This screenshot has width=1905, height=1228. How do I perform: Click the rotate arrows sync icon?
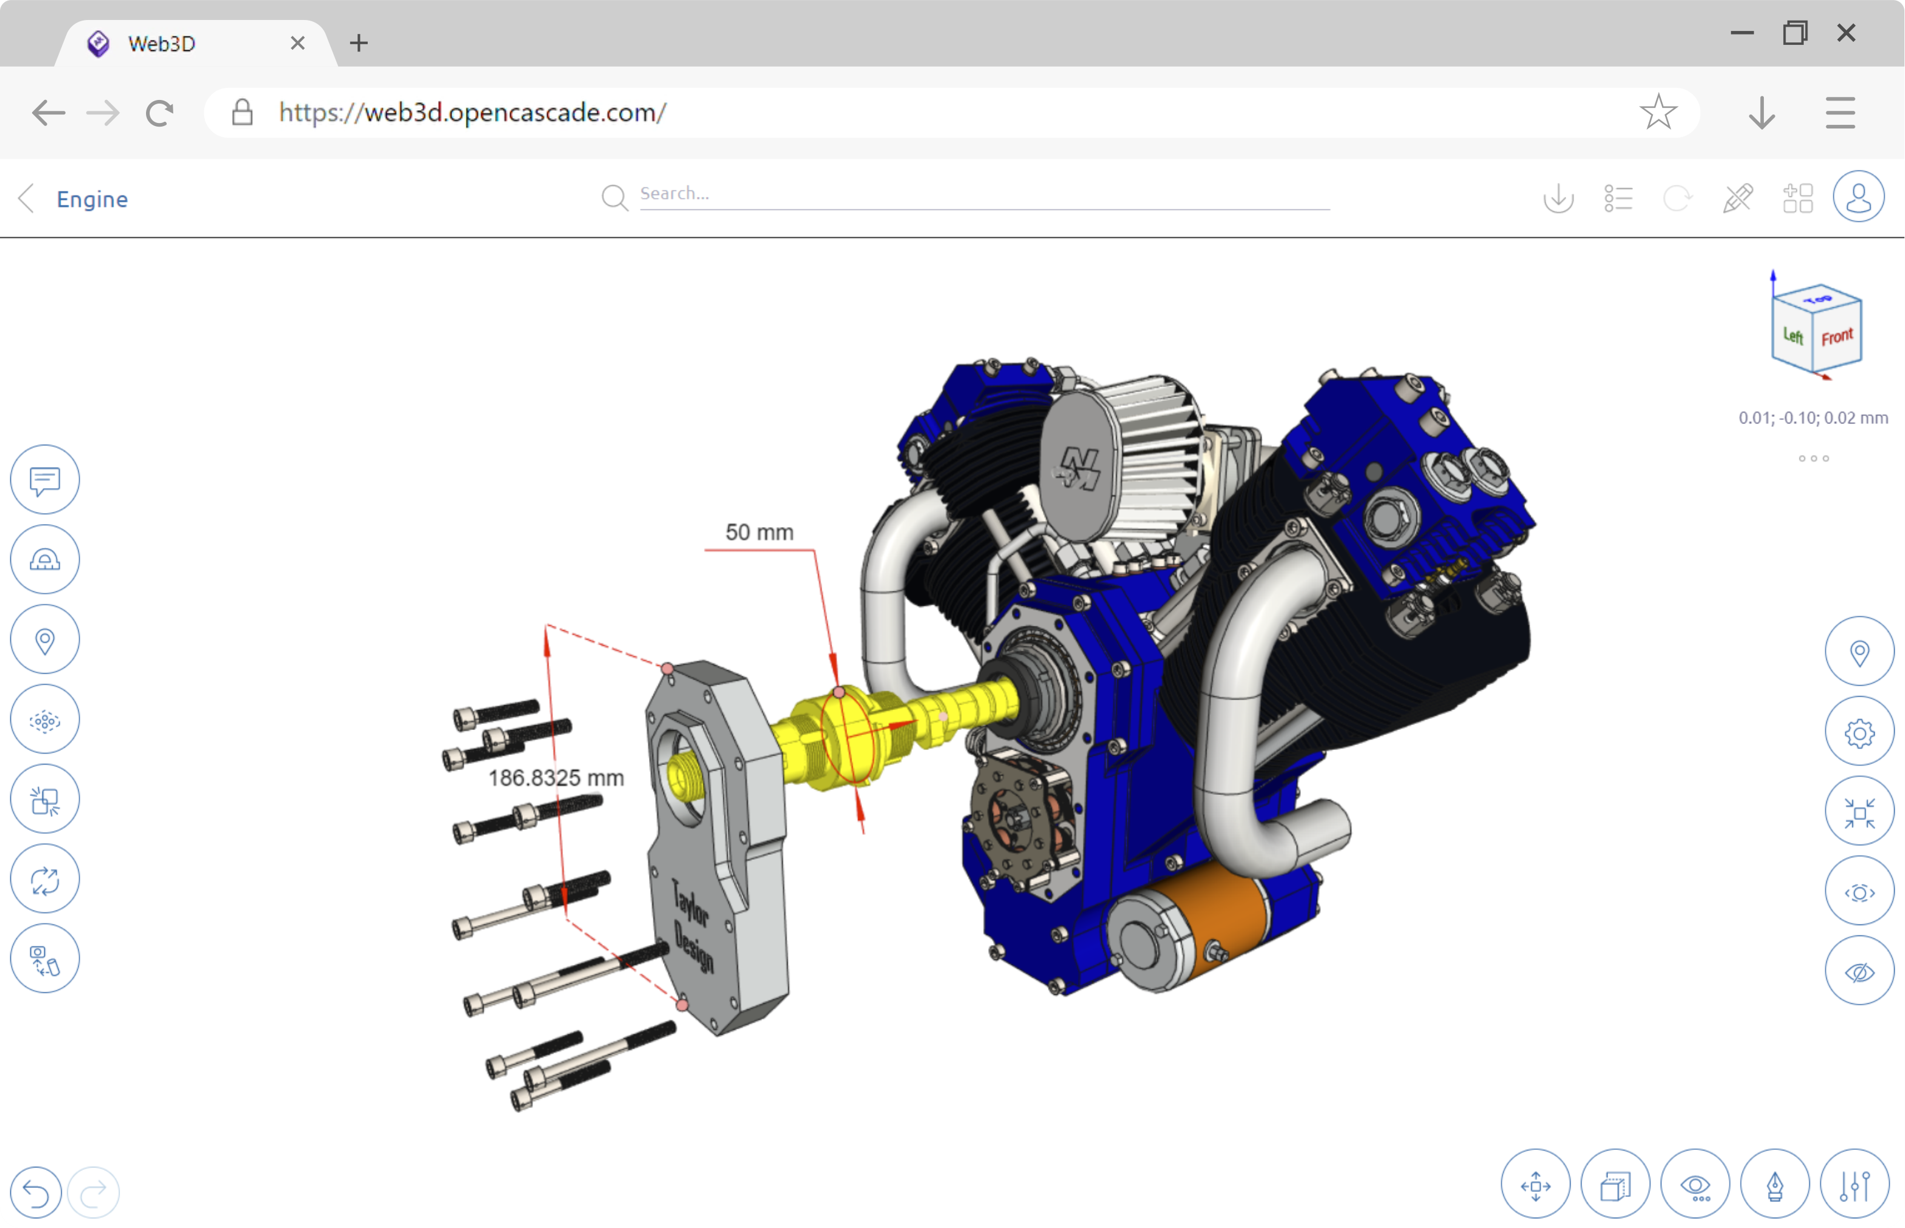click(x=45, y=880)
